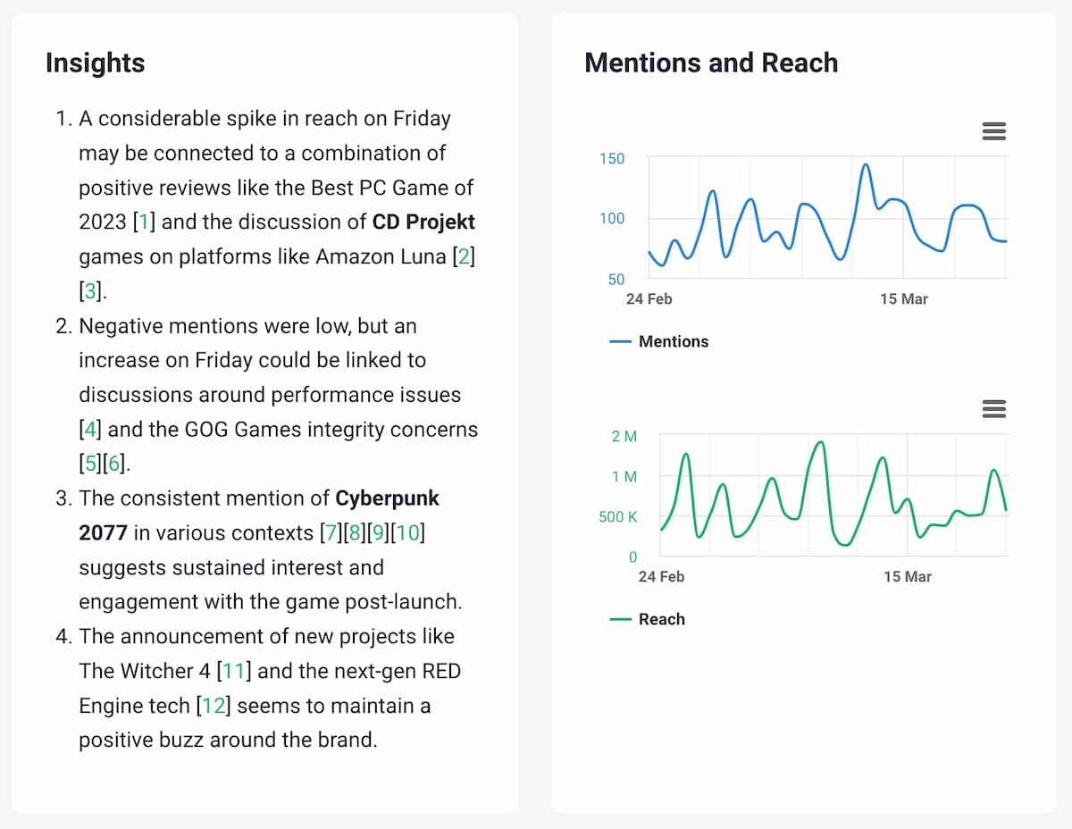Click the Insights panel heading
This screenshot has height=829, width=1072.
95,63
